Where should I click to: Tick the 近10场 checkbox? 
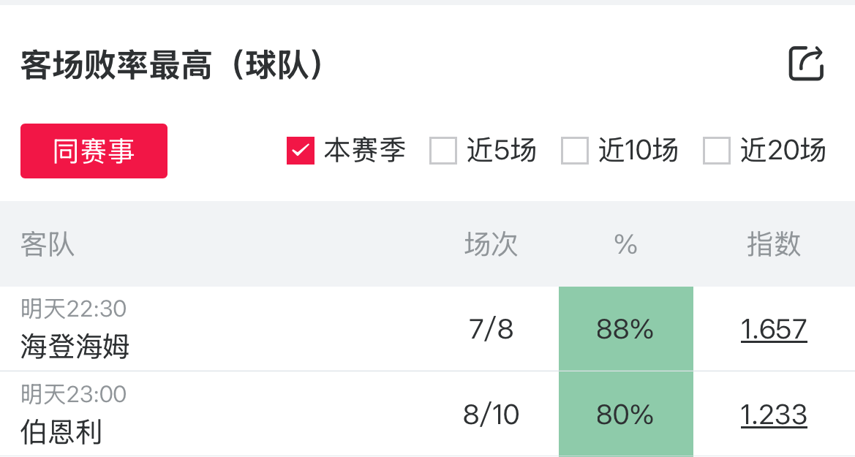pos(575,151)
